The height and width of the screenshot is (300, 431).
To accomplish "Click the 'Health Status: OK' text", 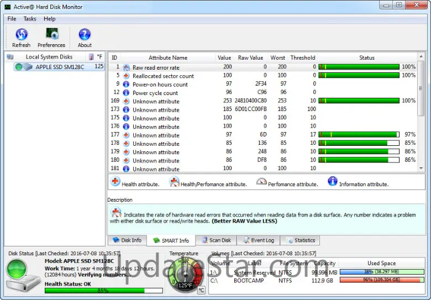I will (x=67, y=284).
